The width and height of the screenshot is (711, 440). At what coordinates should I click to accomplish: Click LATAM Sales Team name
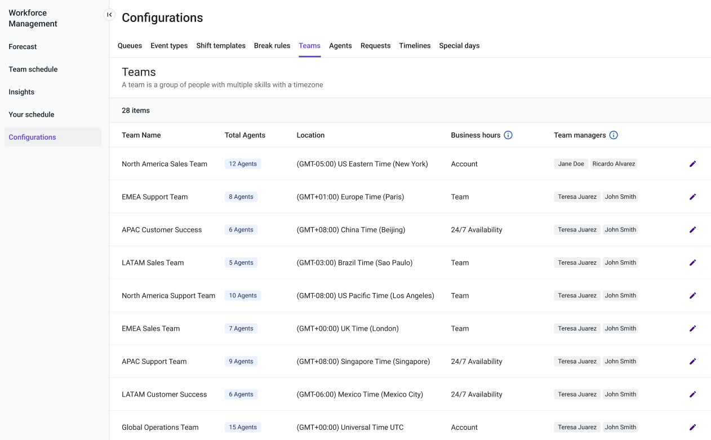[x=153, y=263]
